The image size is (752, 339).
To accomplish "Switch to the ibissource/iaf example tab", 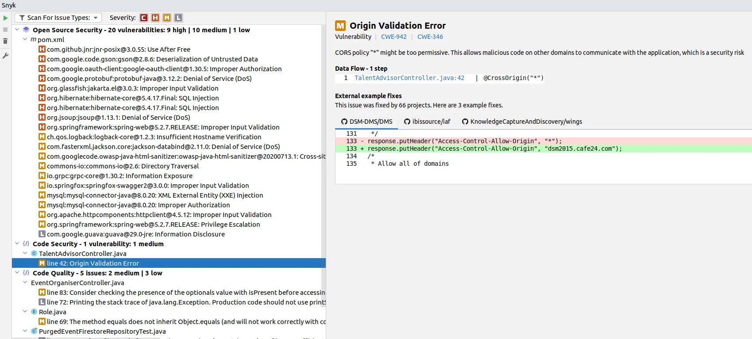I will [x=427, y=122].
